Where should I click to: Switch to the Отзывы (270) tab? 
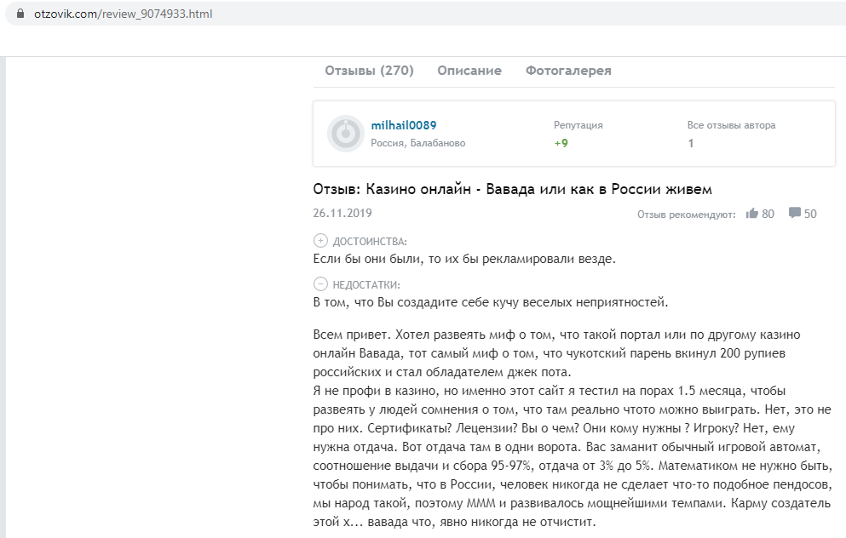point(369,71)
